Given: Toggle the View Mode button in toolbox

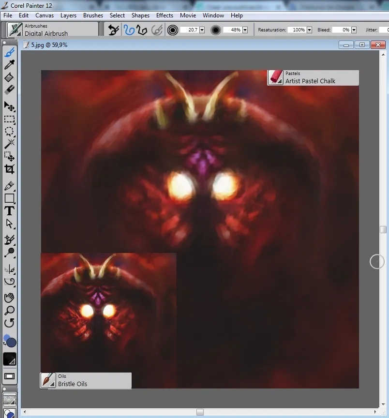Looking at the screenshot, I should [10, 376].
